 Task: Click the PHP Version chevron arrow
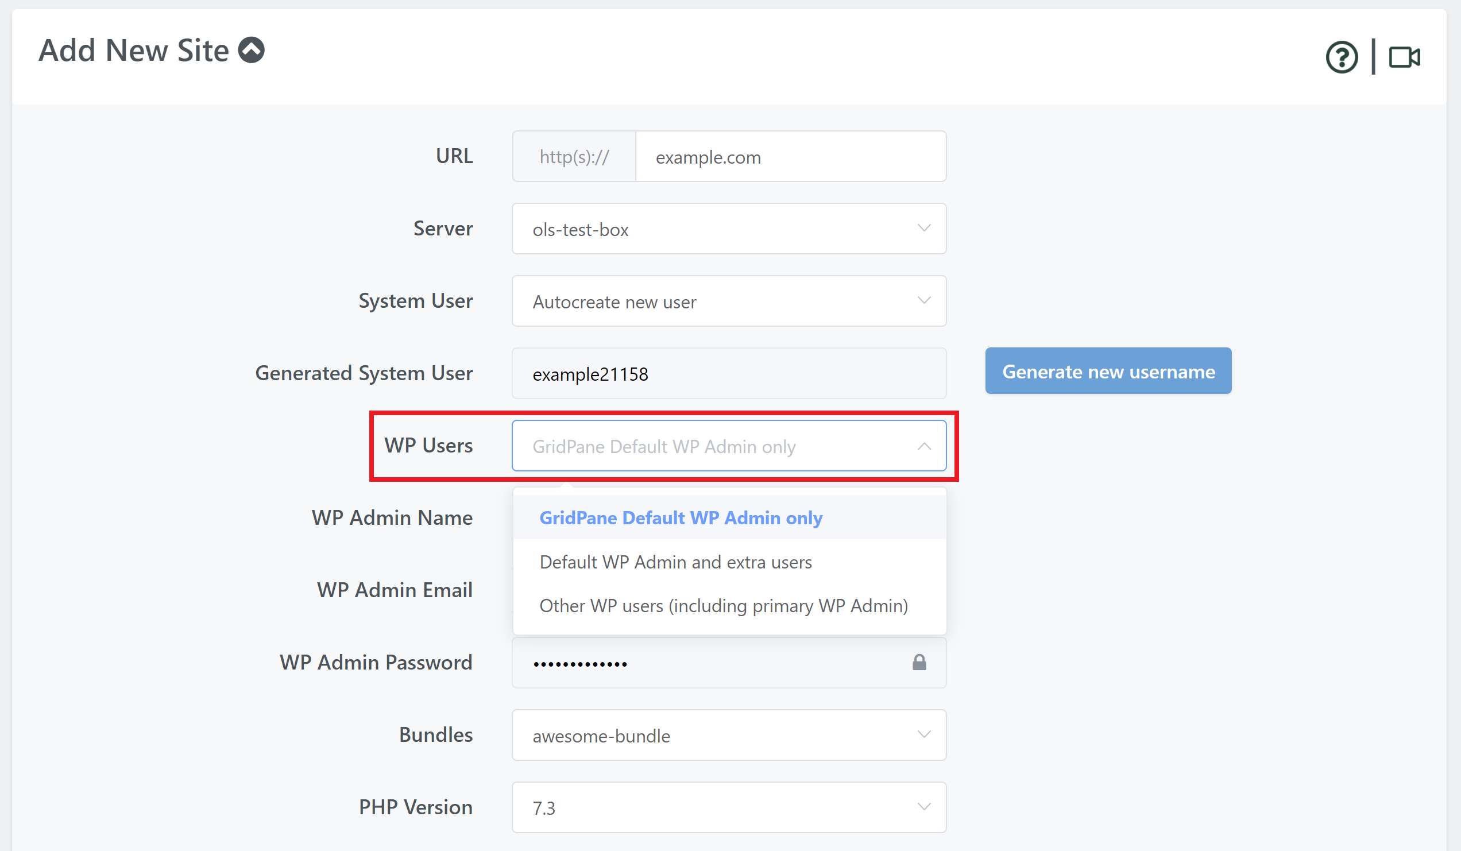tap(924, 807)
